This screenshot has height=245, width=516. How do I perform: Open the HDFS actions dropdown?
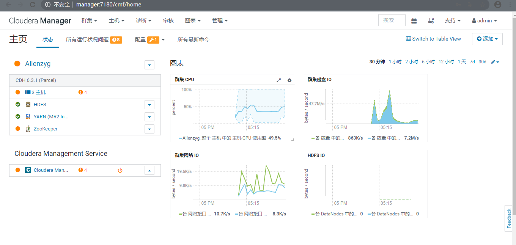click(x=149, y=104)
